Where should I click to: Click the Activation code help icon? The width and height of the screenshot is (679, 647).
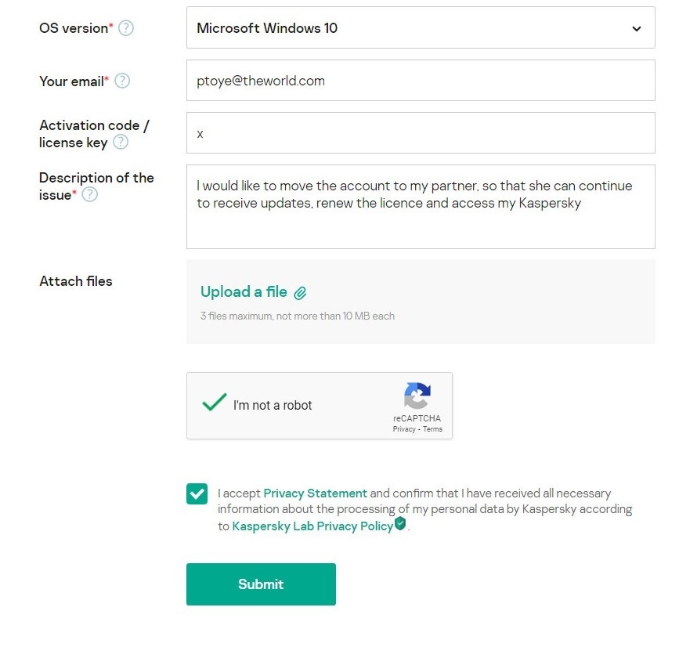pos(121,143)
